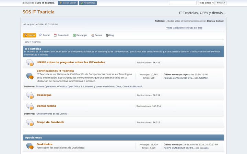This screenshot has width=247, height=154.
Task: Click the Temas: 2,129 count
Action: tap(149, 148)
